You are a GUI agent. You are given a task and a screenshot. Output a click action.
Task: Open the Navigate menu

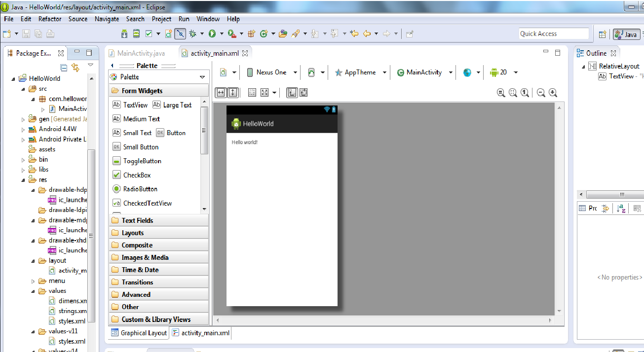point(107,19)
